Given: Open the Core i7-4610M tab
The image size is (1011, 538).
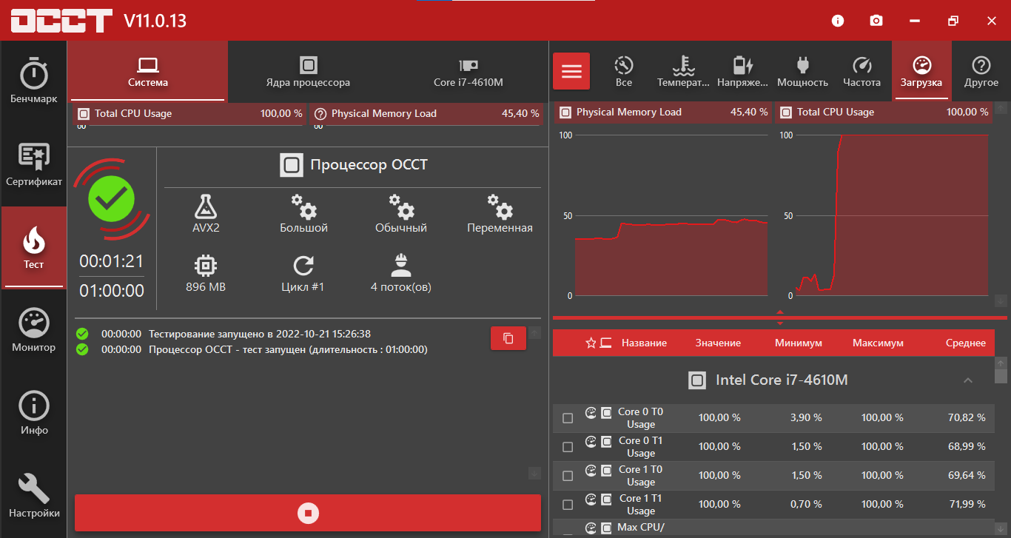Looking at the screenshot, I should pyautogui.click(x=468, y=71).
